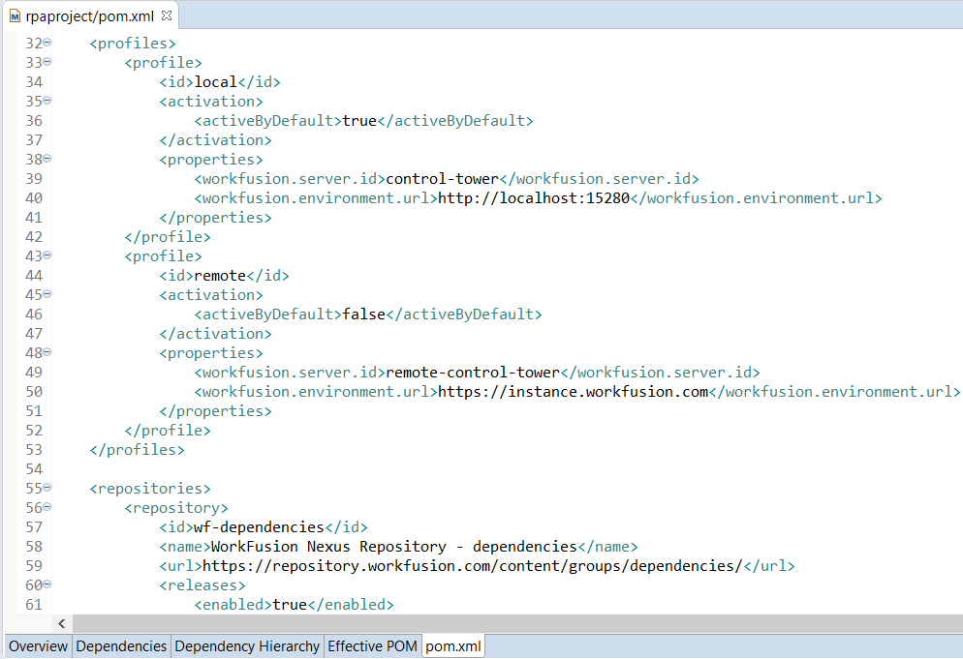Click line number 54 in the gutter
This screenshot has width=963, height=659.
click(x=34, y=469)
